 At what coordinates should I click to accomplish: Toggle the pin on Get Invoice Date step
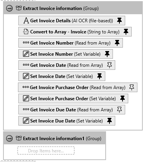click(x=109, y=65)
